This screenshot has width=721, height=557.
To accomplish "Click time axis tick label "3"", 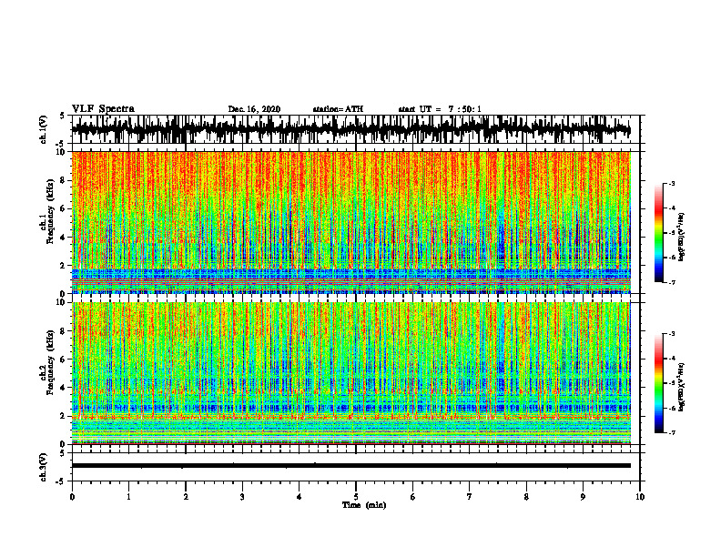I will point(242,497).
